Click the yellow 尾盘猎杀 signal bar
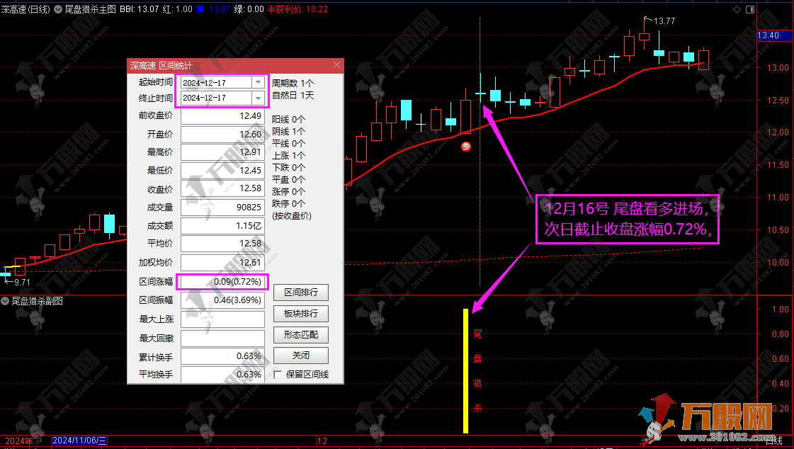Image resolution: width=794 pixels, height=449 pixels. (x=466, y=371)
